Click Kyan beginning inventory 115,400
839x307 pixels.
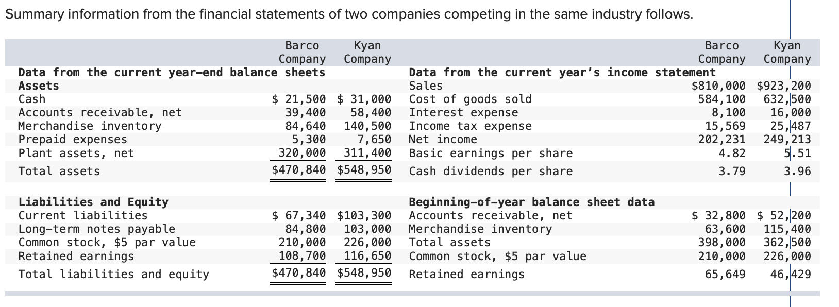pos(787,229)
